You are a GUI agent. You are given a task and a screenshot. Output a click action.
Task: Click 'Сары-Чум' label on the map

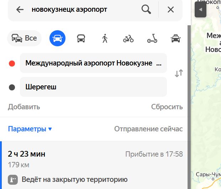(208, 174)
